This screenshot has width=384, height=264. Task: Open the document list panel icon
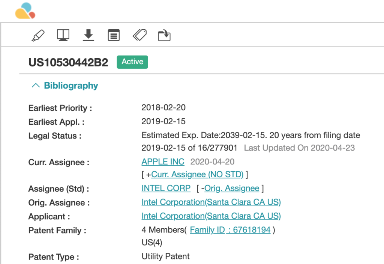click(x=114, y=35)
